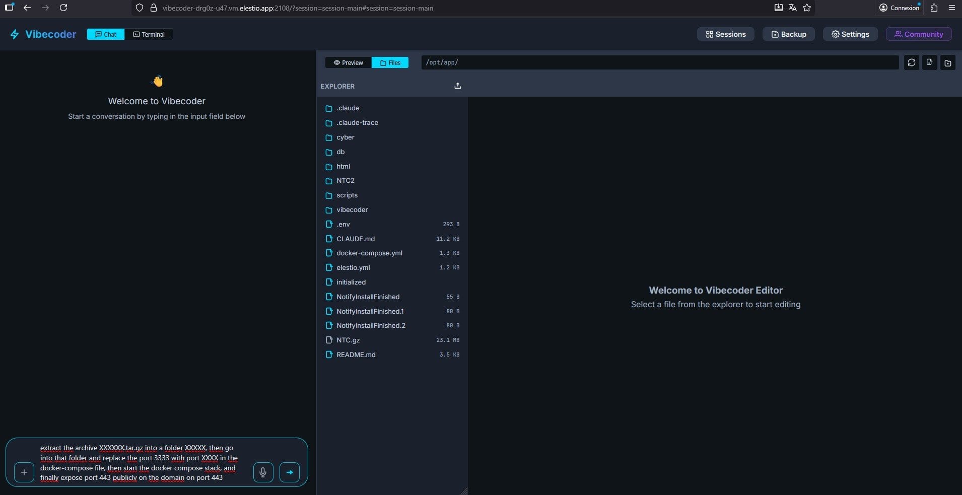This screenshot has height=495, width=962.
Task: Refresh the file list with reload icon
Action: tap(911, 62)
